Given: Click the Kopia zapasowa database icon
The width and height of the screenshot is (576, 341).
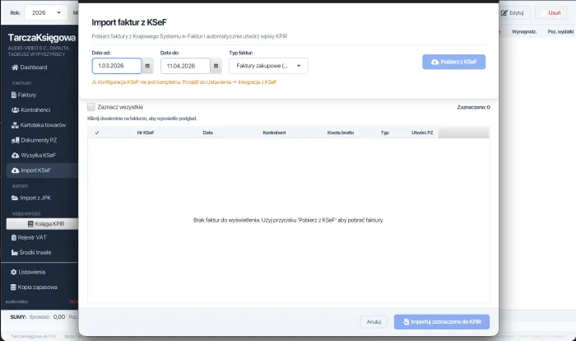Looking at the screenshot, I should point(15,287).
